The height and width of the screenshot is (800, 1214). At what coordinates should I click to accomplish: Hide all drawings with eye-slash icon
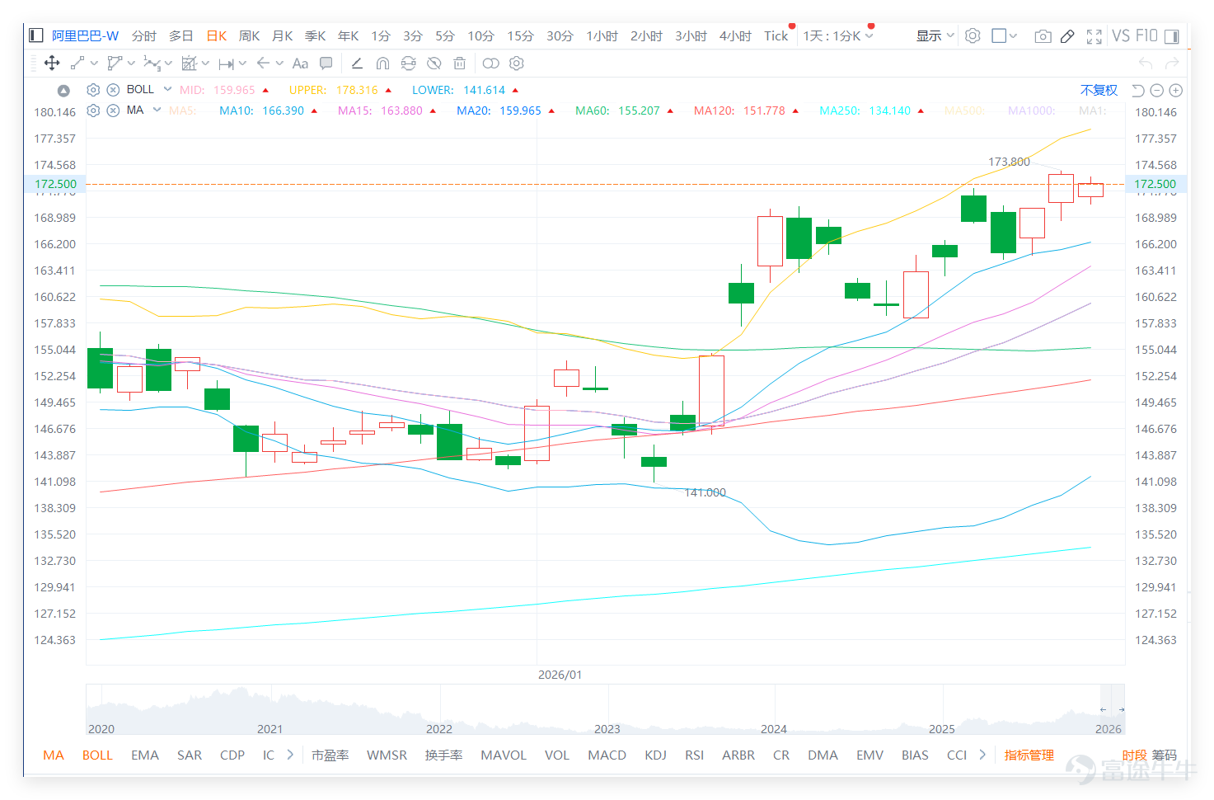click(x=434, y=64)
